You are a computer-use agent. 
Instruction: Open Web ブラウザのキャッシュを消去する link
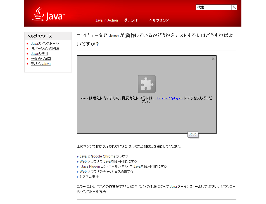pyautogui.click(x=106, y=172)
